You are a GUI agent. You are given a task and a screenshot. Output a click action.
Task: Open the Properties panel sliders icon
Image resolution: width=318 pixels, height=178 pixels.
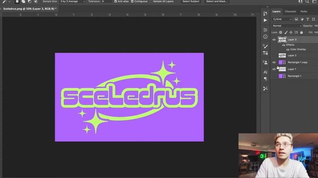[x=265, y=30]
